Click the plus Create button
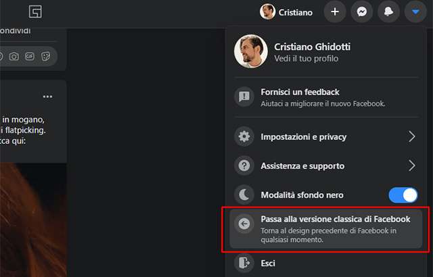This screenshot has width=433, height=277. click(x=335, y=11)
